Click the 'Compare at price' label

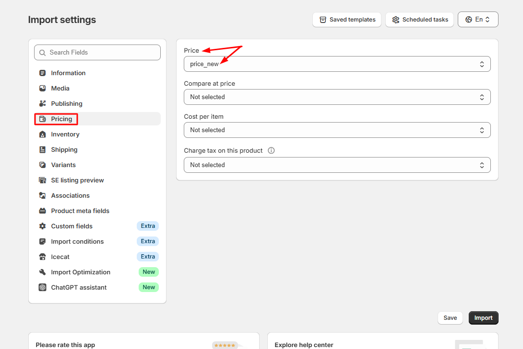click(210, 83)
